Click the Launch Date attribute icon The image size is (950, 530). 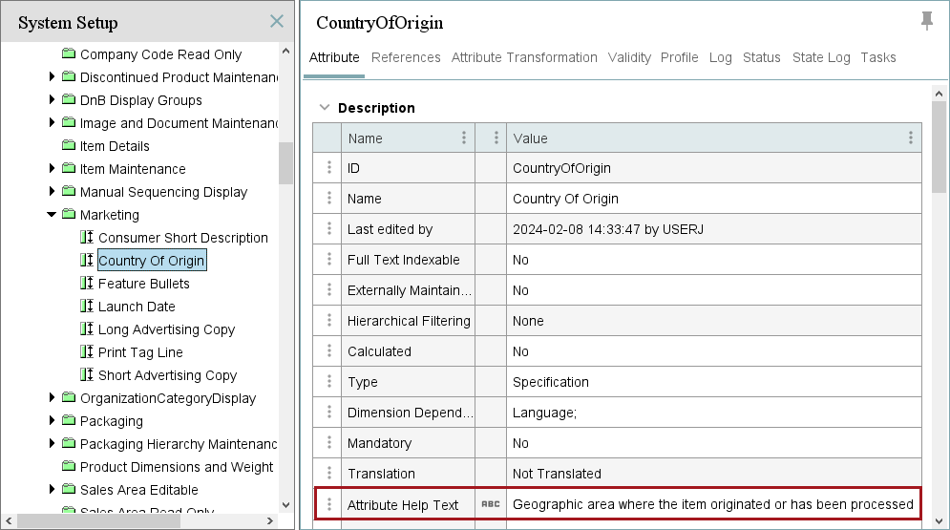pos(87,307)
